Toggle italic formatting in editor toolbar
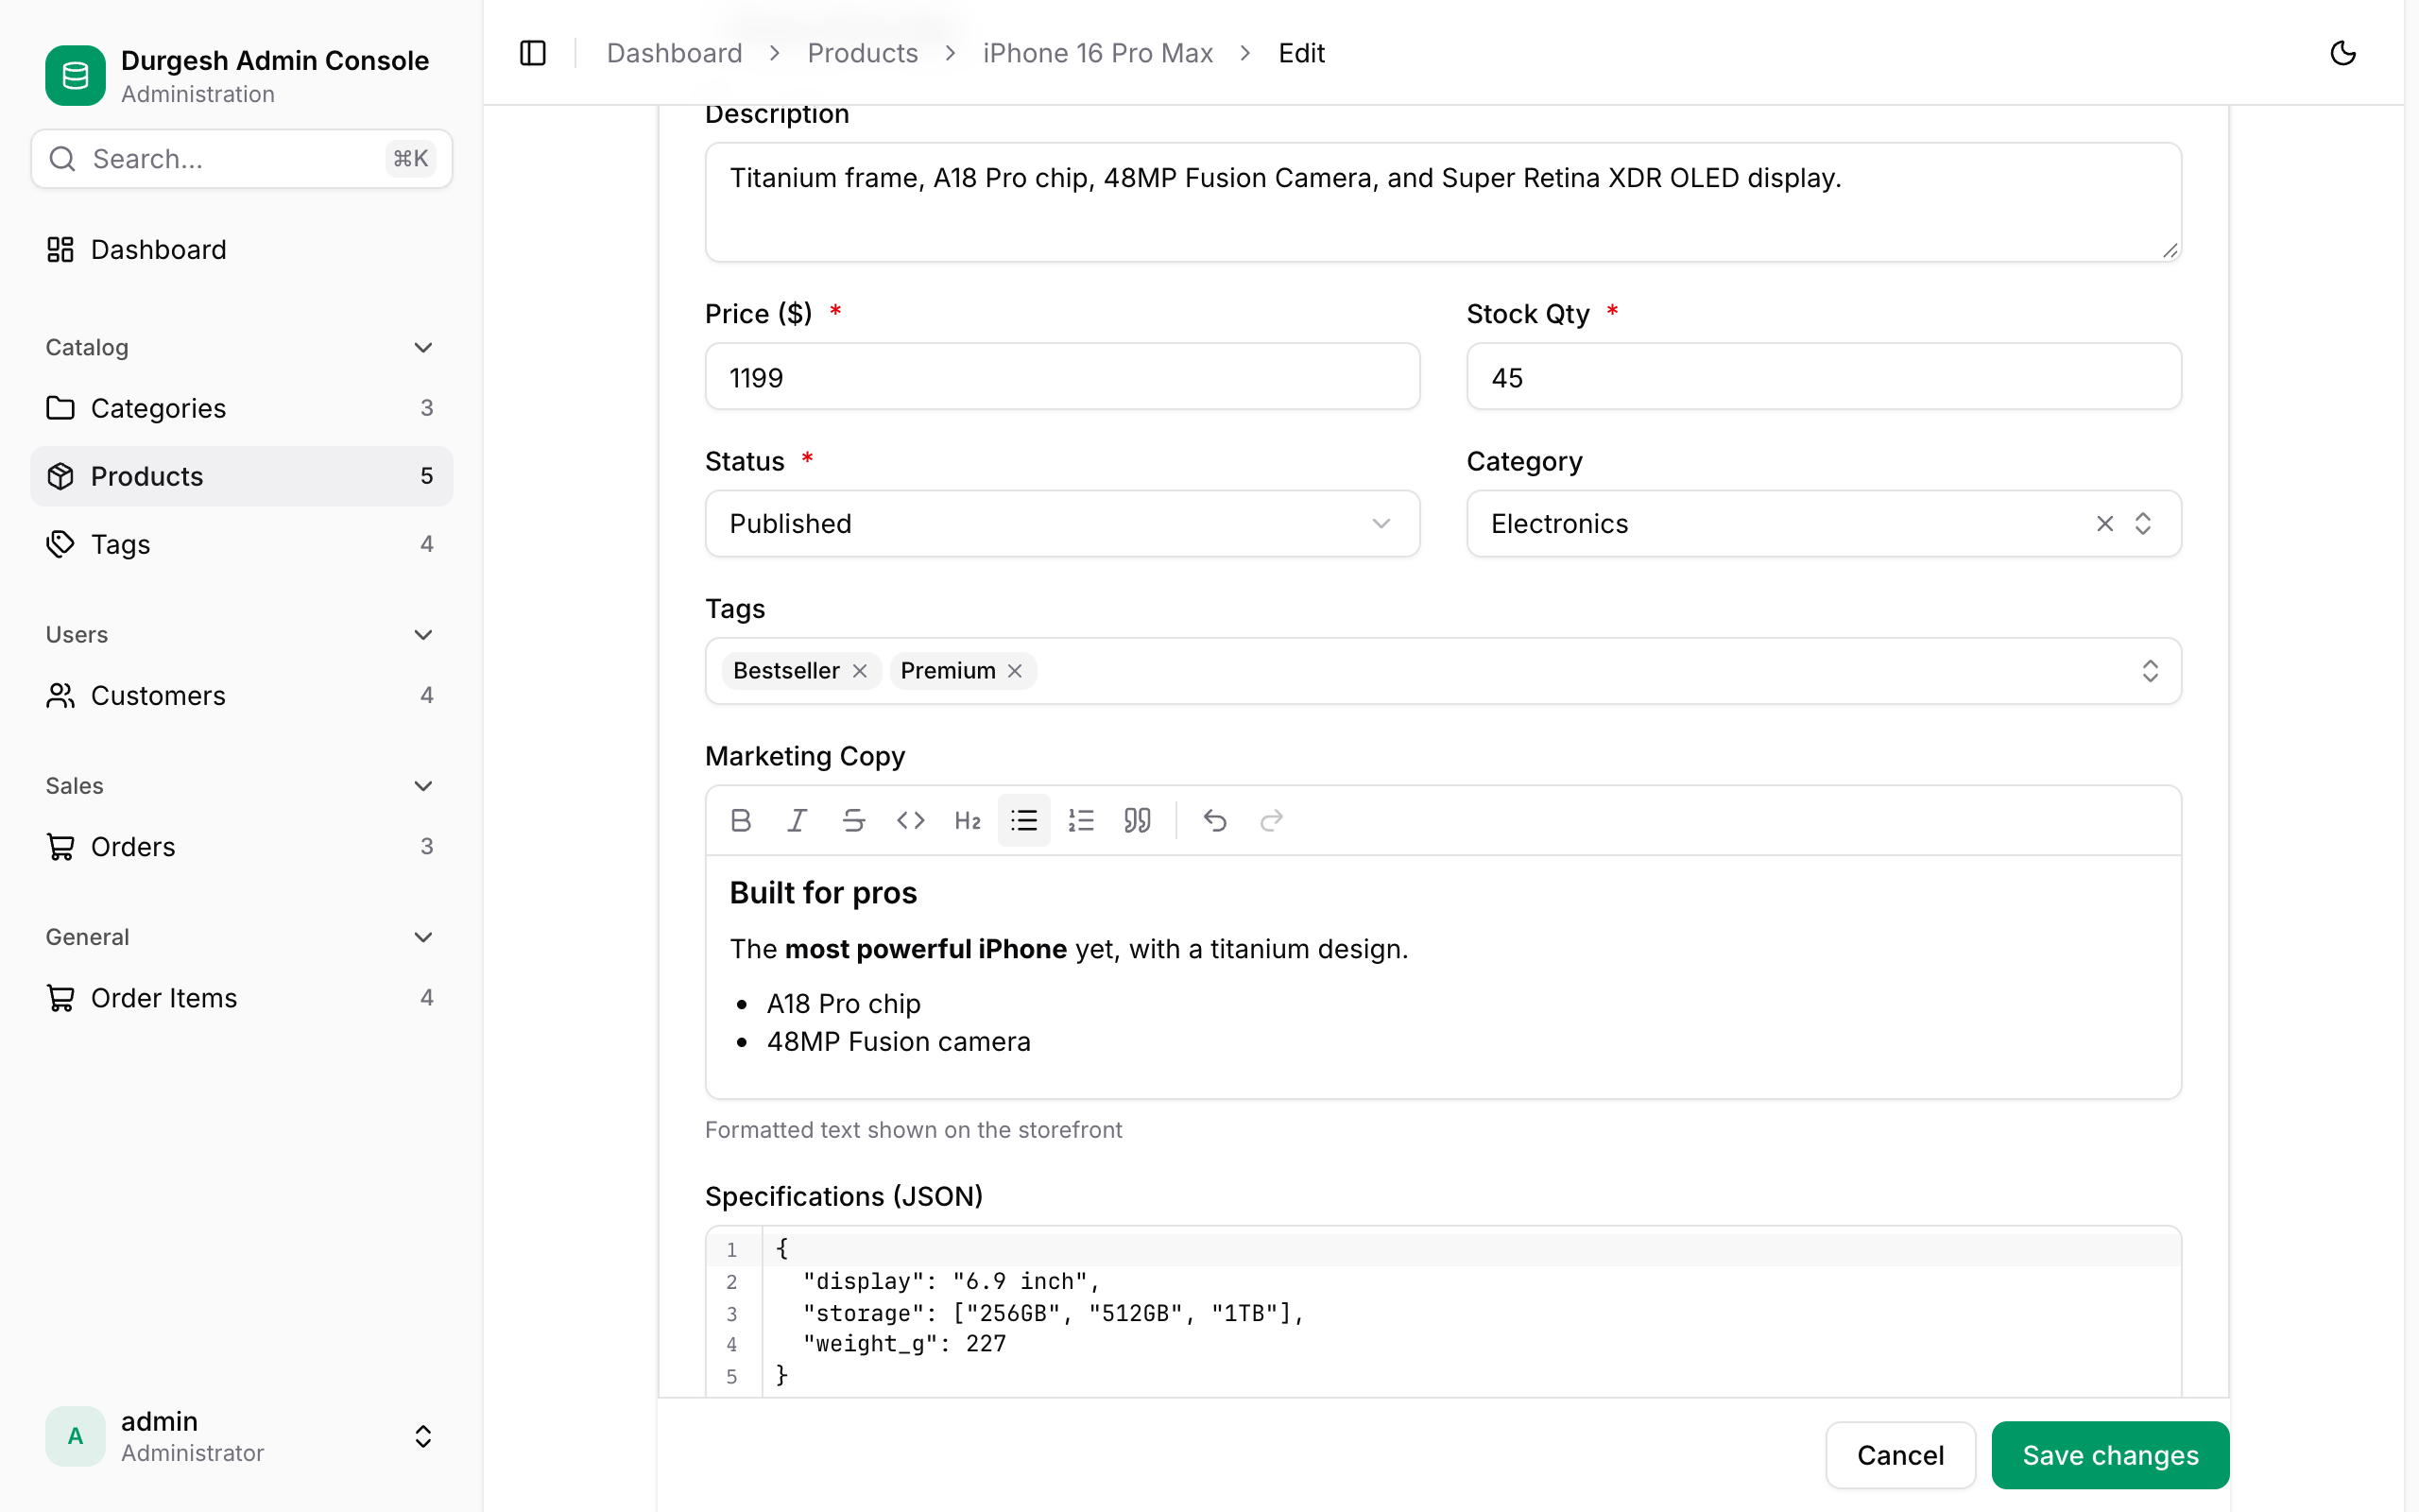This screenshot has width=2419, height=1512. [x=797, y=821]
